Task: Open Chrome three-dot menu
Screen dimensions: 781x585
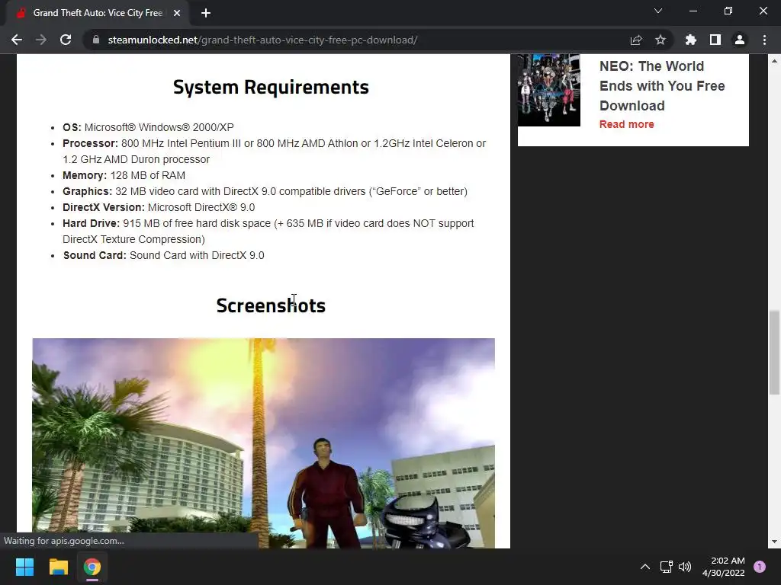Action: pos(764,40)
